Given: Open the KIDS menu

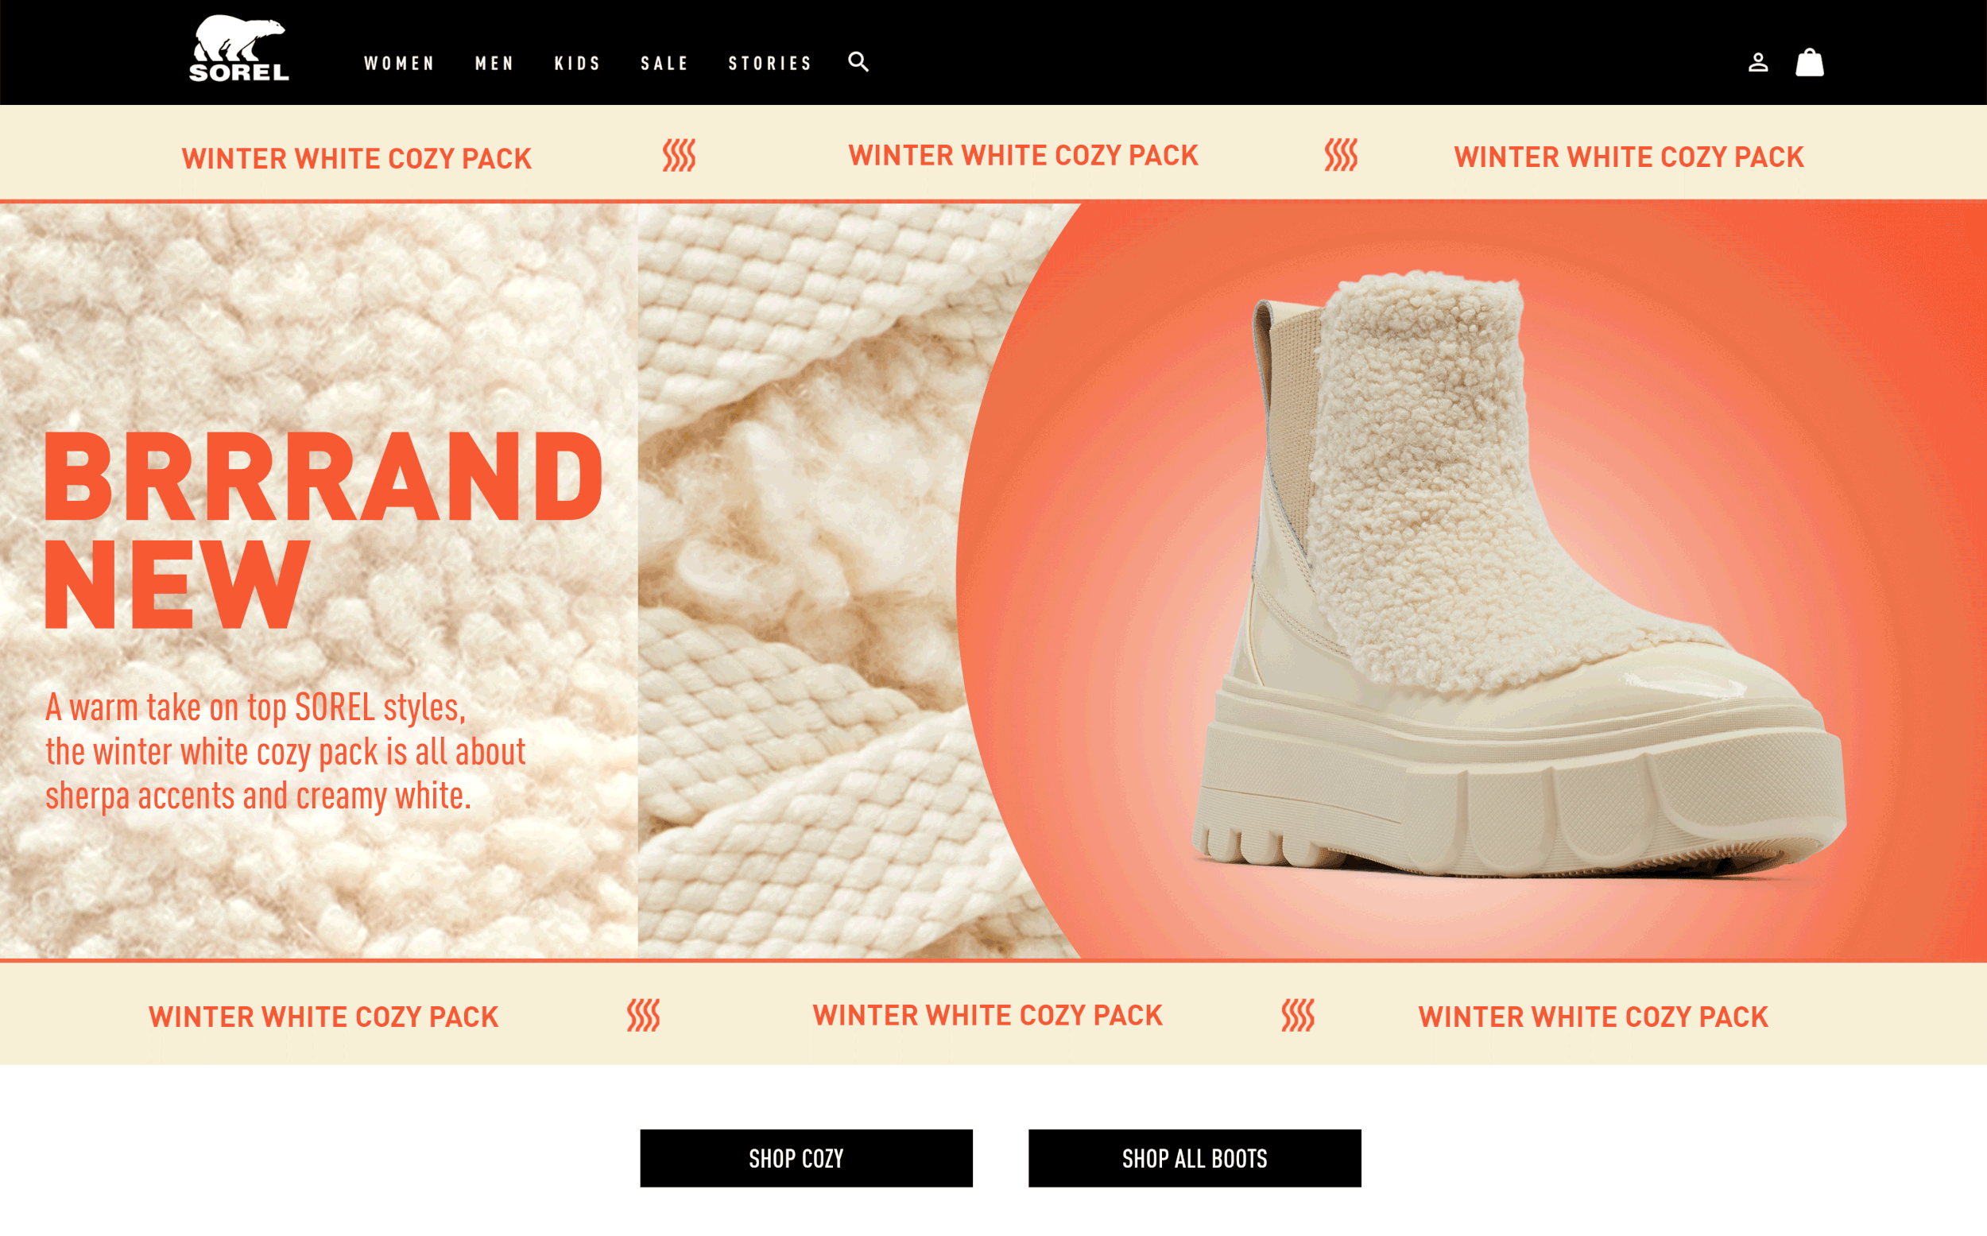Looking at the screenshot, I should (x=578, y=64).
